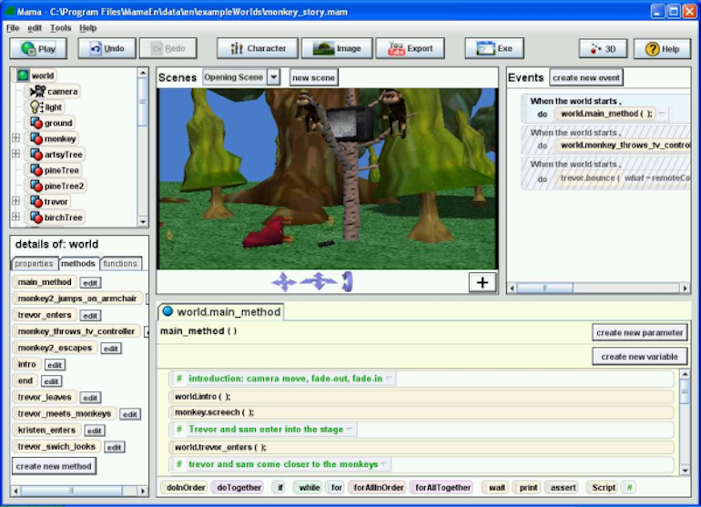Click the doTogether statement tile
The height and width of the screenshot is (507, 701).
pyautogui.click(x=239, y=487)
